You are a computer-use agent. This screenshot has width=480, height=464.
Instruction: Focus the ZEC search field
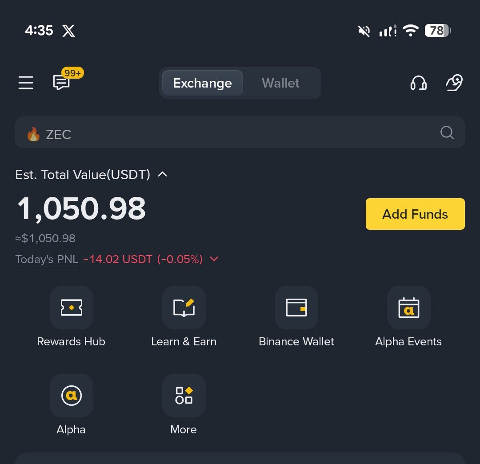click(x=240, y=132)
